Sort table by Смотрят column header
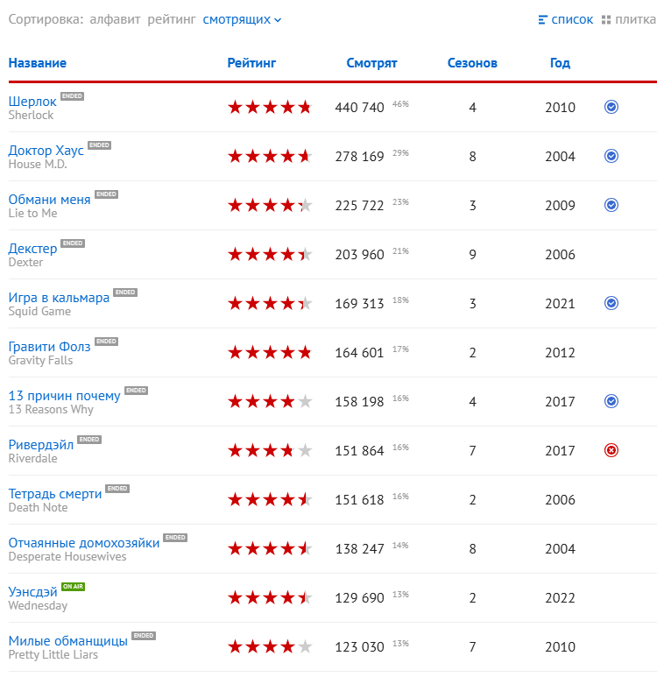The width and height of the screenshot is (671, 677). tap(371, 63)
